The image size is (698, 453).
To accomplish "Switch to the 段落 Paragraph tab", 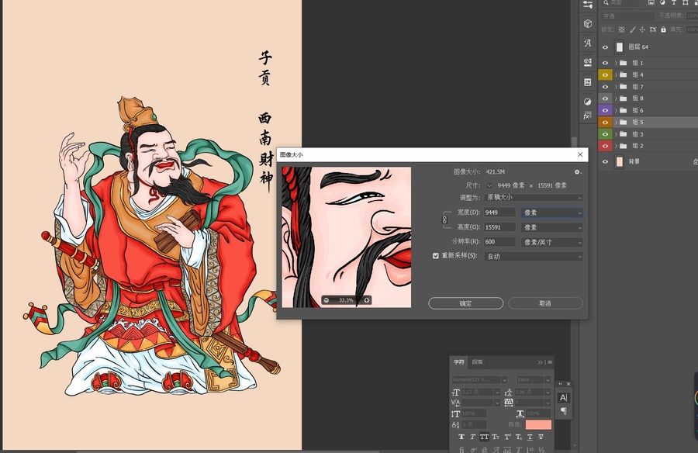I will (477, 362).
